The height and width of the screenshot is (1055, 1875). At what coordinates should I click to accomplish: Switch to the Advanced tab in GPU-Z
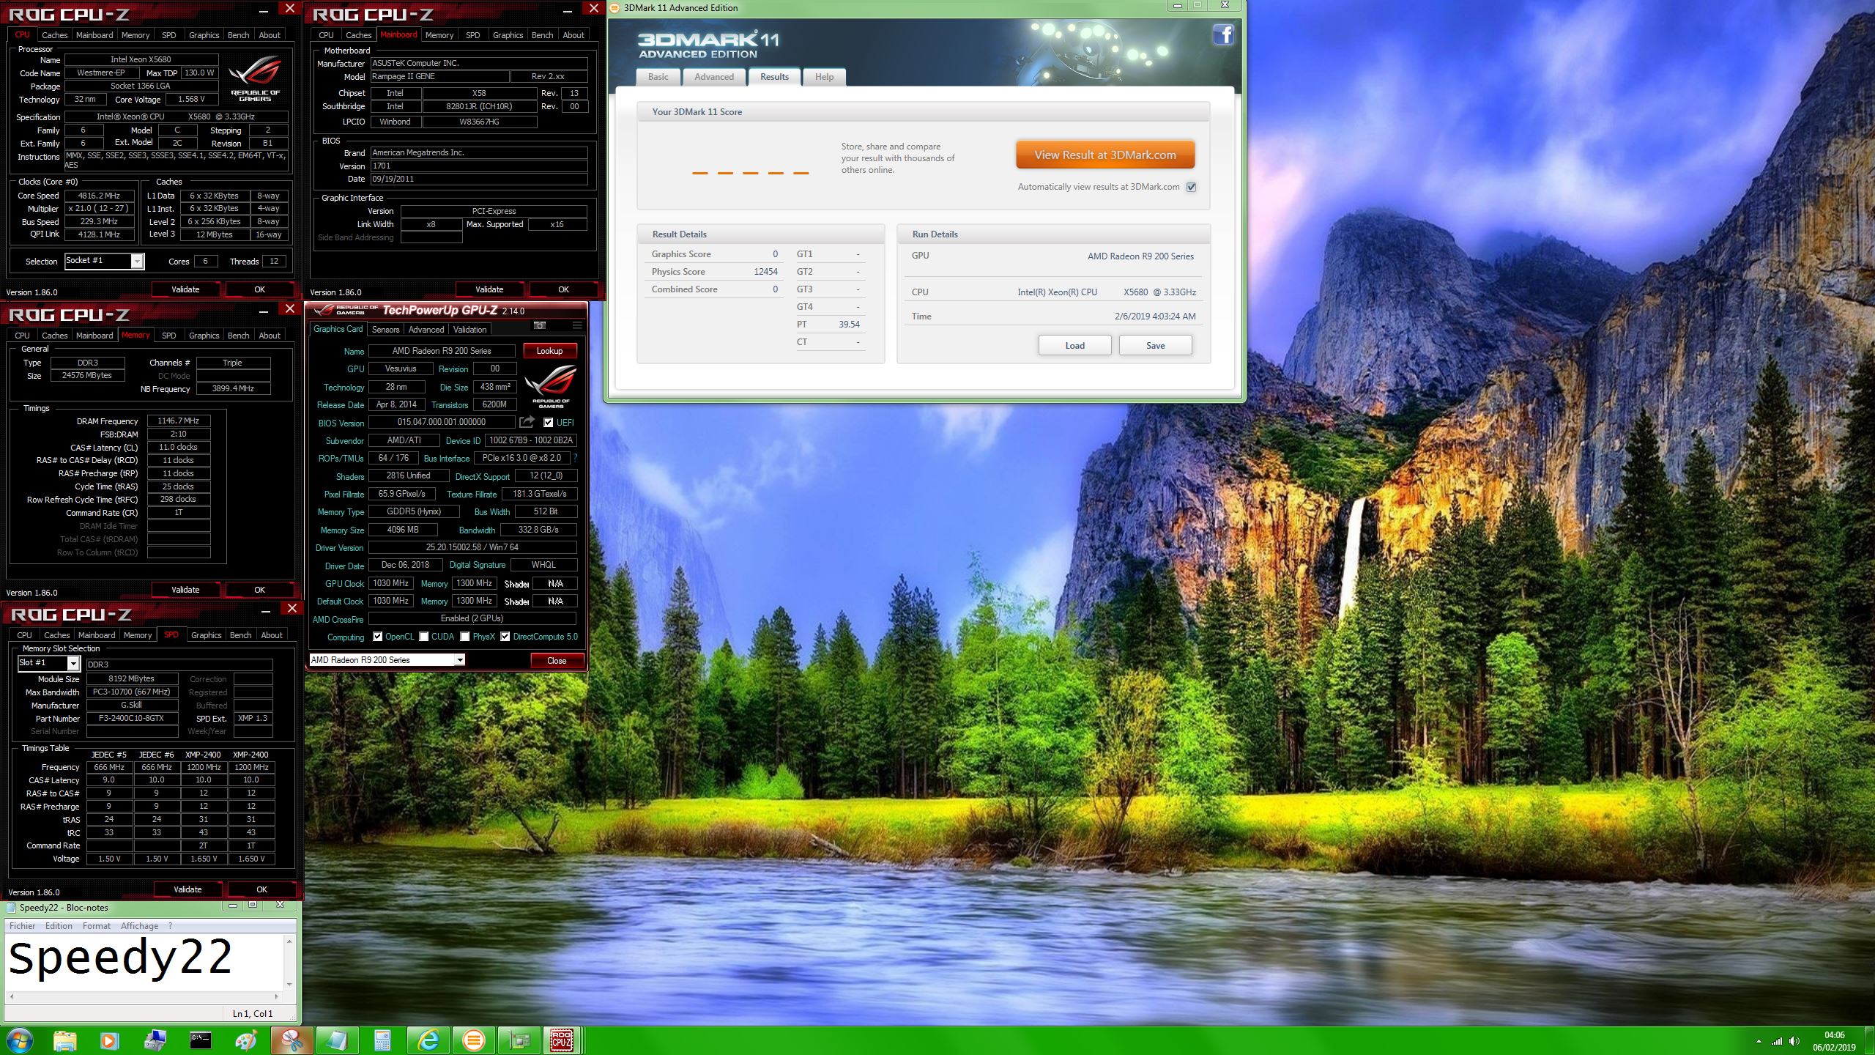click(x=426, y=330)
